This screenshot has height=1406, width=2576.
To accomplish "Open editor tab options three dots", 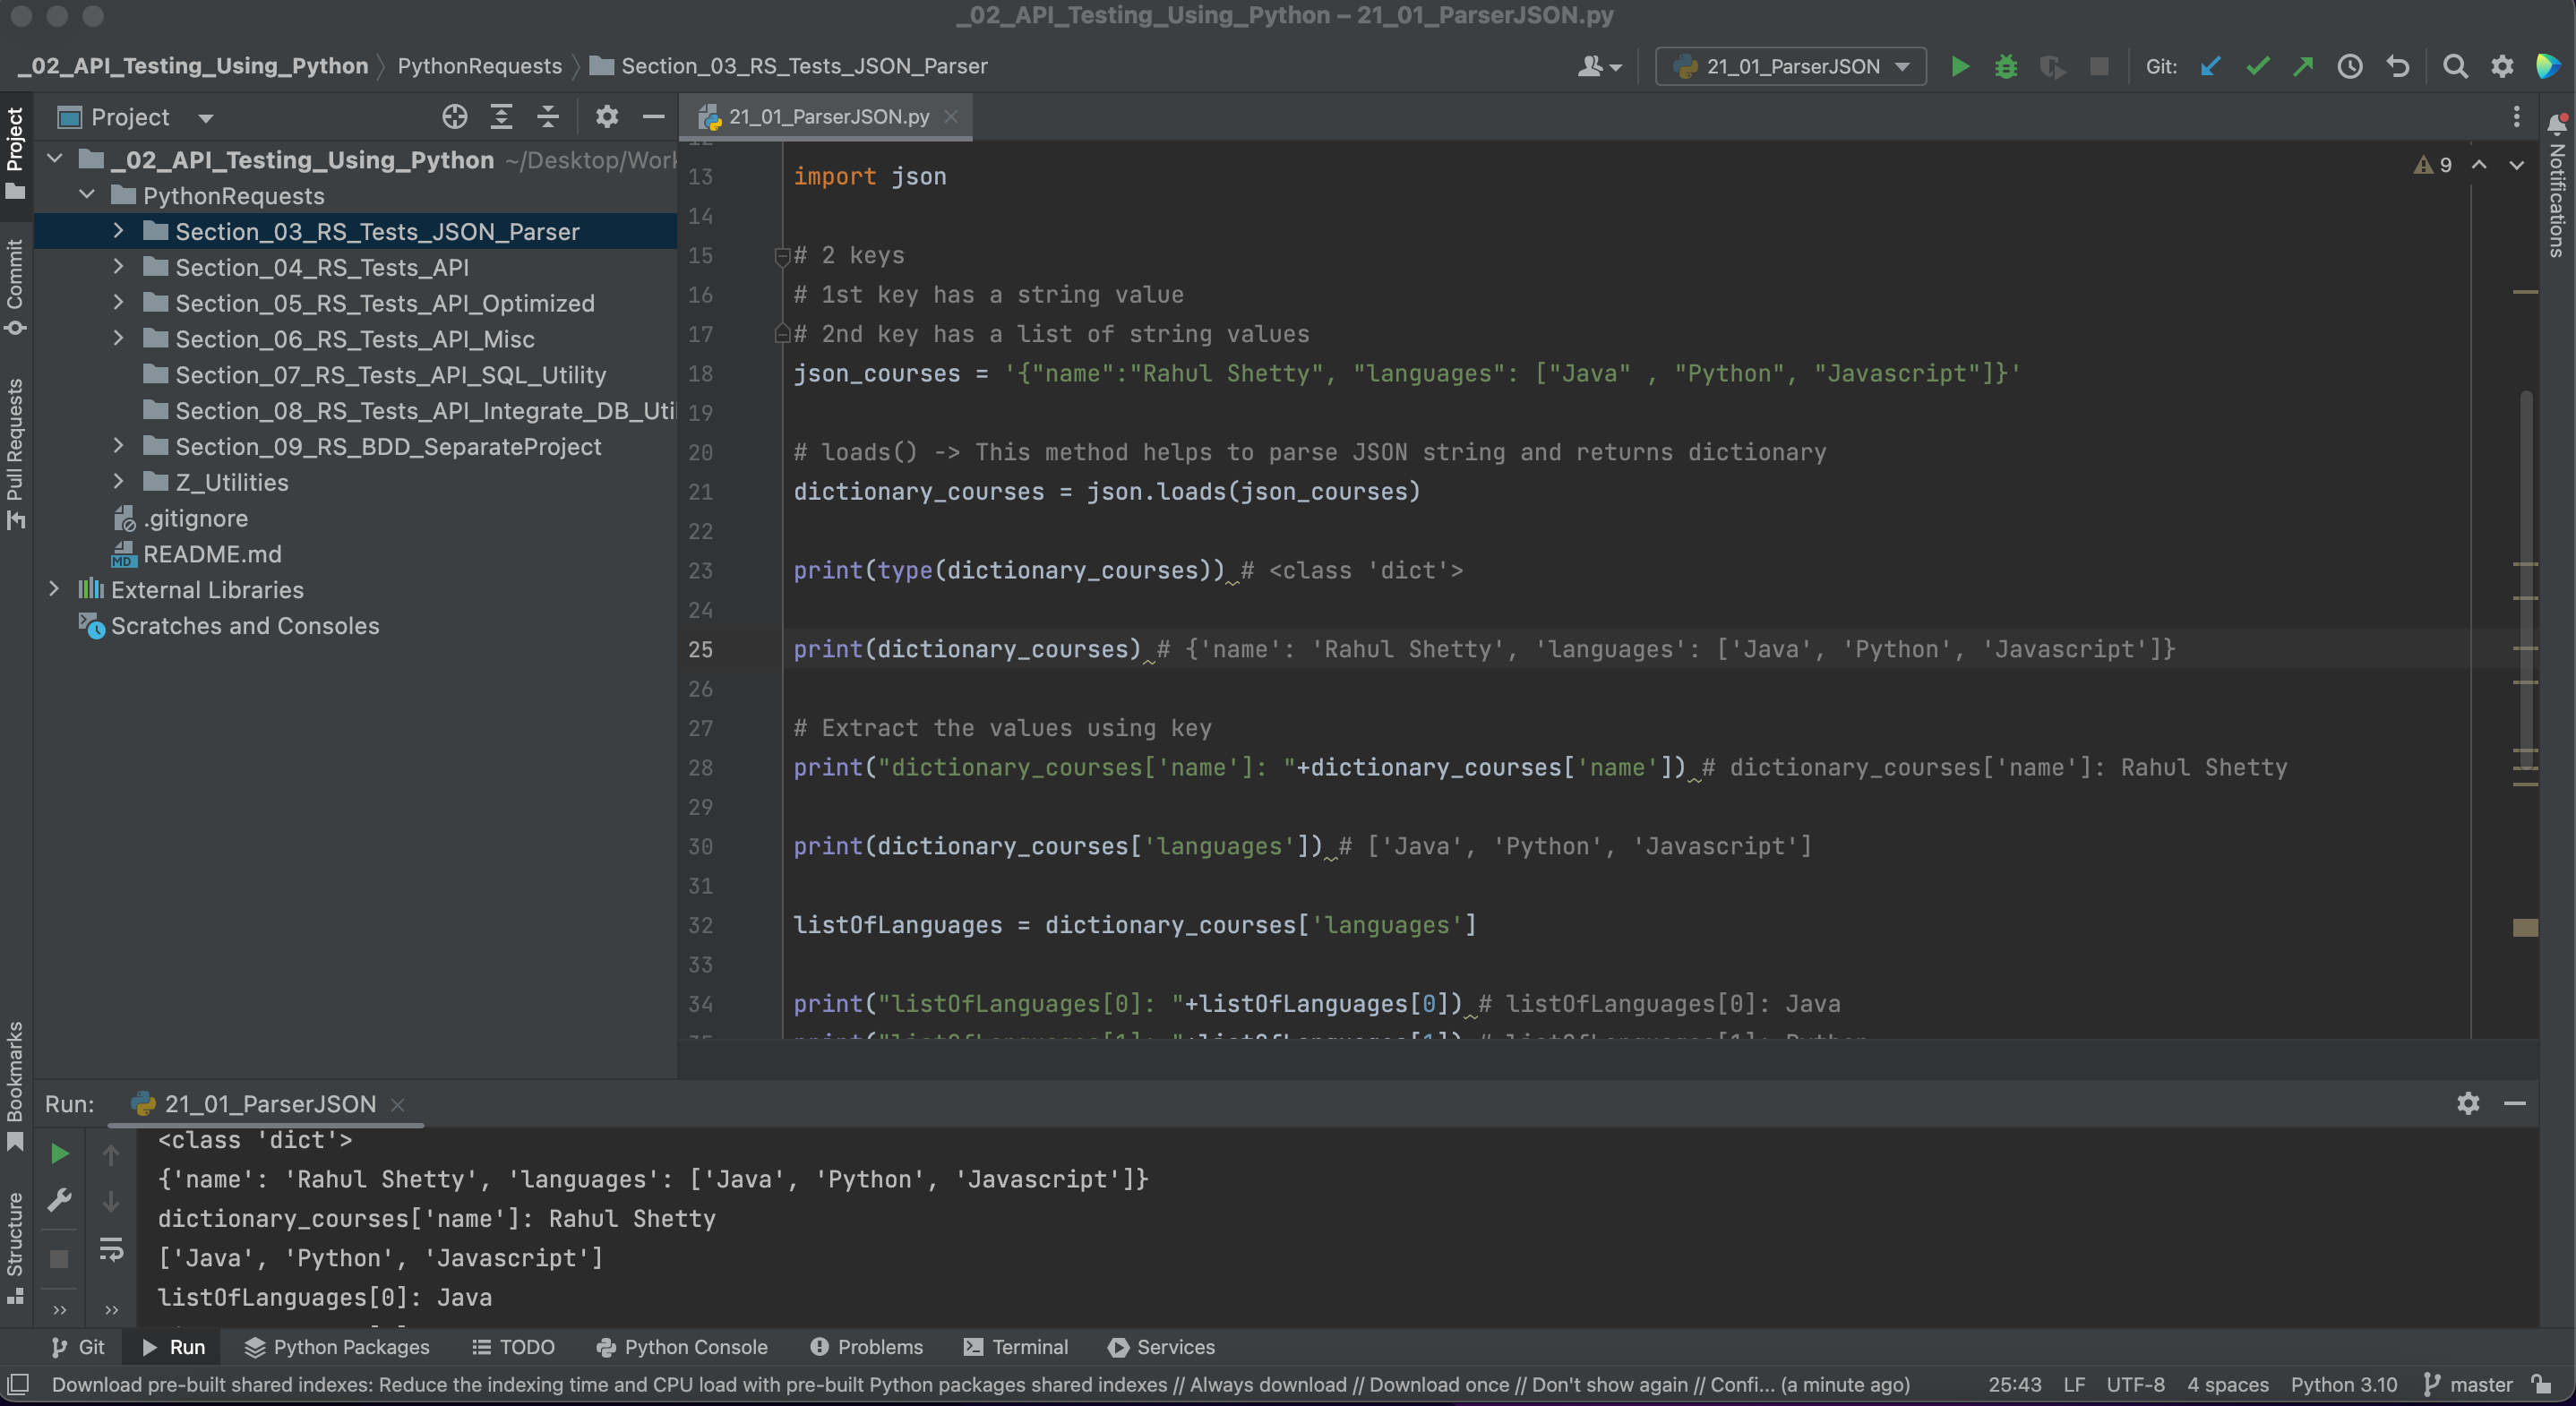I will (x=2517, y=117).
